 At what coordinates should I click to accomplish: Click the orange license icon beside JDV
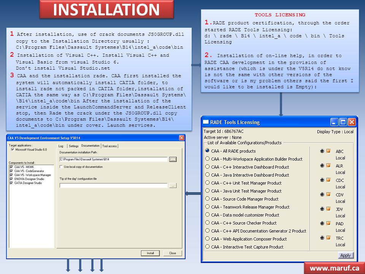click(328, 209)
